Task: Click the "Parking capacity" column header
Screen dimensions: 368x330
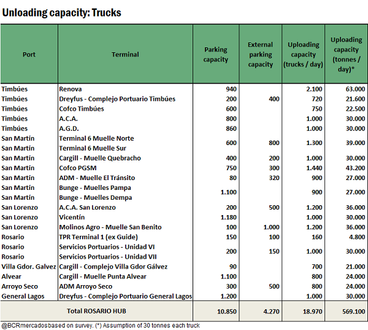Action: (215, 54)
